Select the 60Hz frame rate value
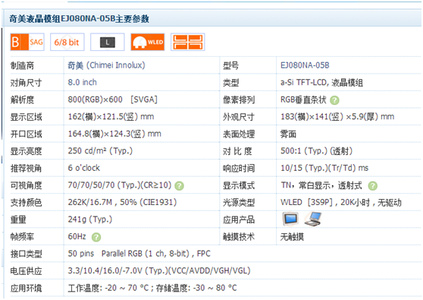Screen dimensions: 423x300 click(x=77, y=236)
